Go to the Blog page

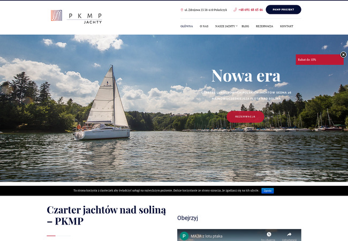point(245,26)
